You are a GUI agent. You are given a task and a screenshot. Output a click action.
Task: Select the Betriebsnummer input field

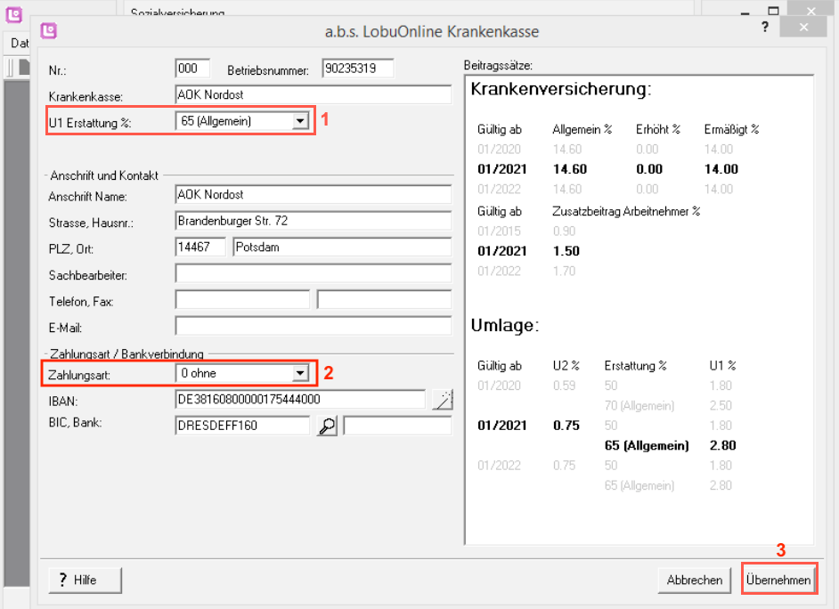(x=357, y=69)
